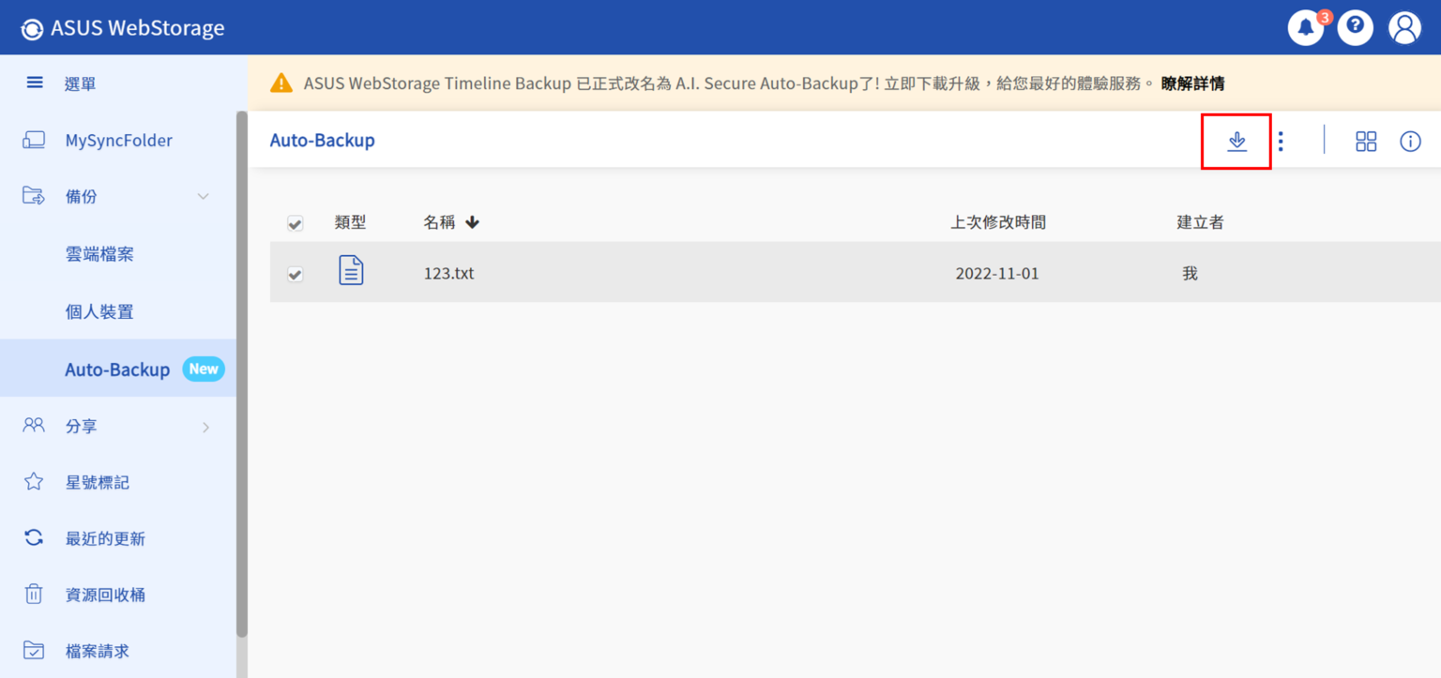Collapse the sidebar with the hamburger icon
Viewport: 1441px width, 678px height.
(x=35, y=83)
